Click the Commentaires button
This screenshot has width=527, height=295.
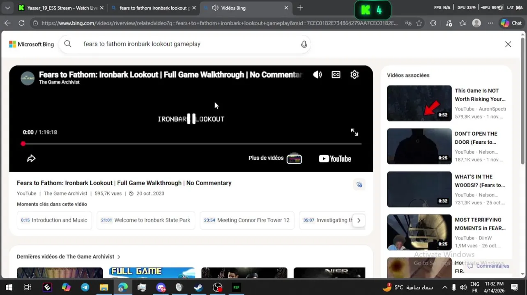click(488, 266)
